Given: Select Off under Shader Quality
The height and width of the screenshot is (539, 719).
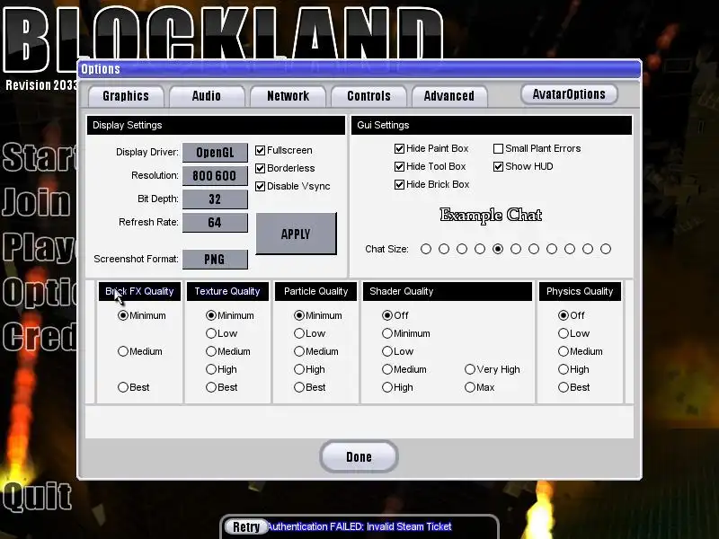Looking at the screenshot, I should (387, 315).
